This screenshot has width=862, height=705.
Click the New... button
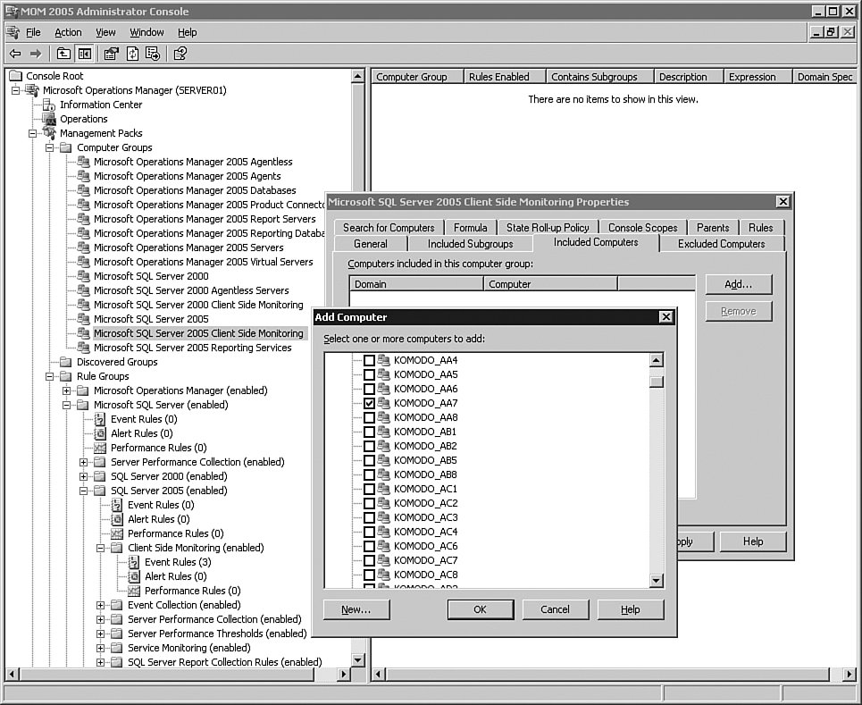point(356,609)
